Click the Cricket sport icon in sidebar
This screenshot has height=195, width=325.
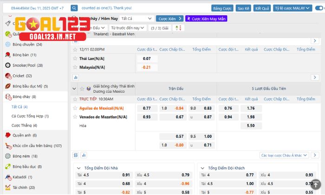tap(8, 76)
